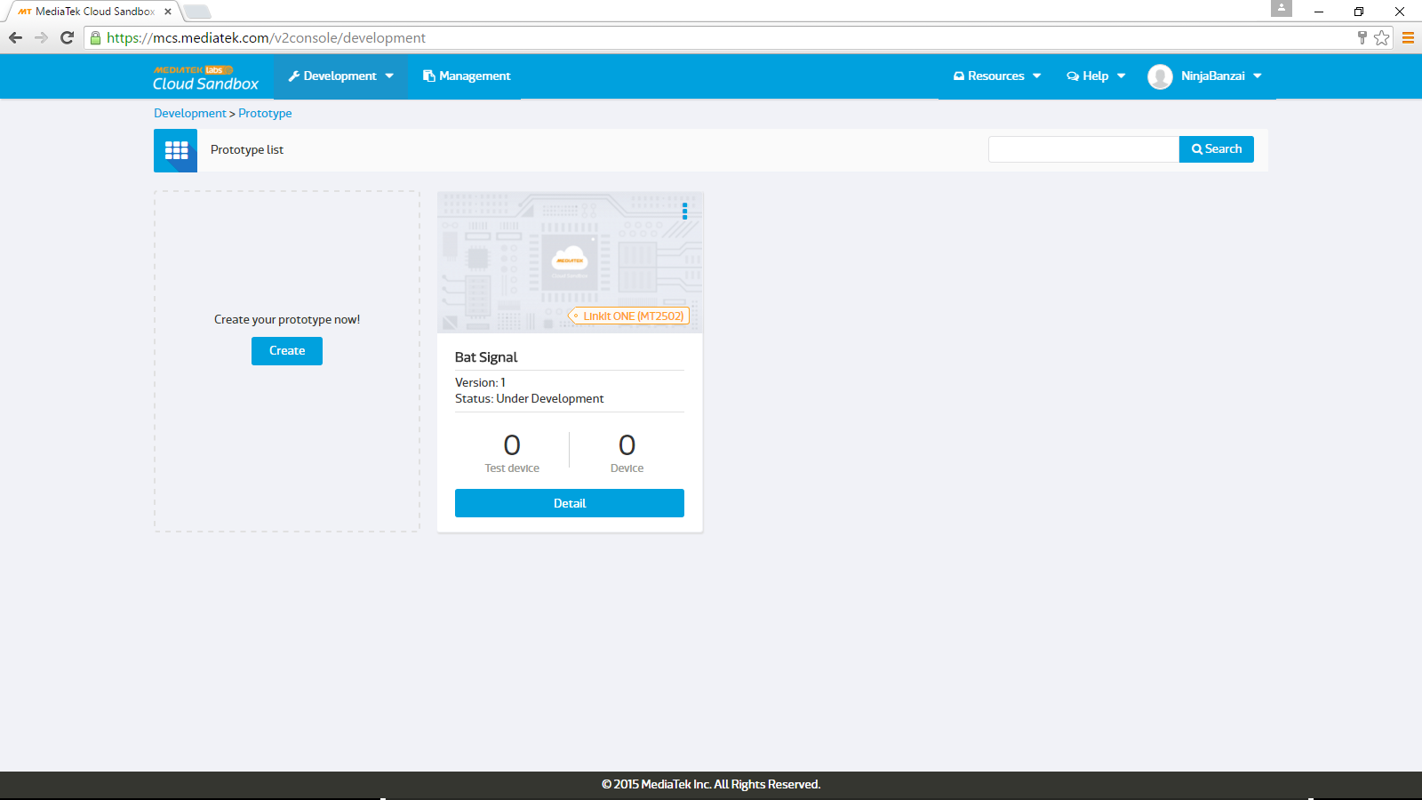Open the three-dot menu on Bat Signal
1422x800 pixels.
tap(684, 212)
